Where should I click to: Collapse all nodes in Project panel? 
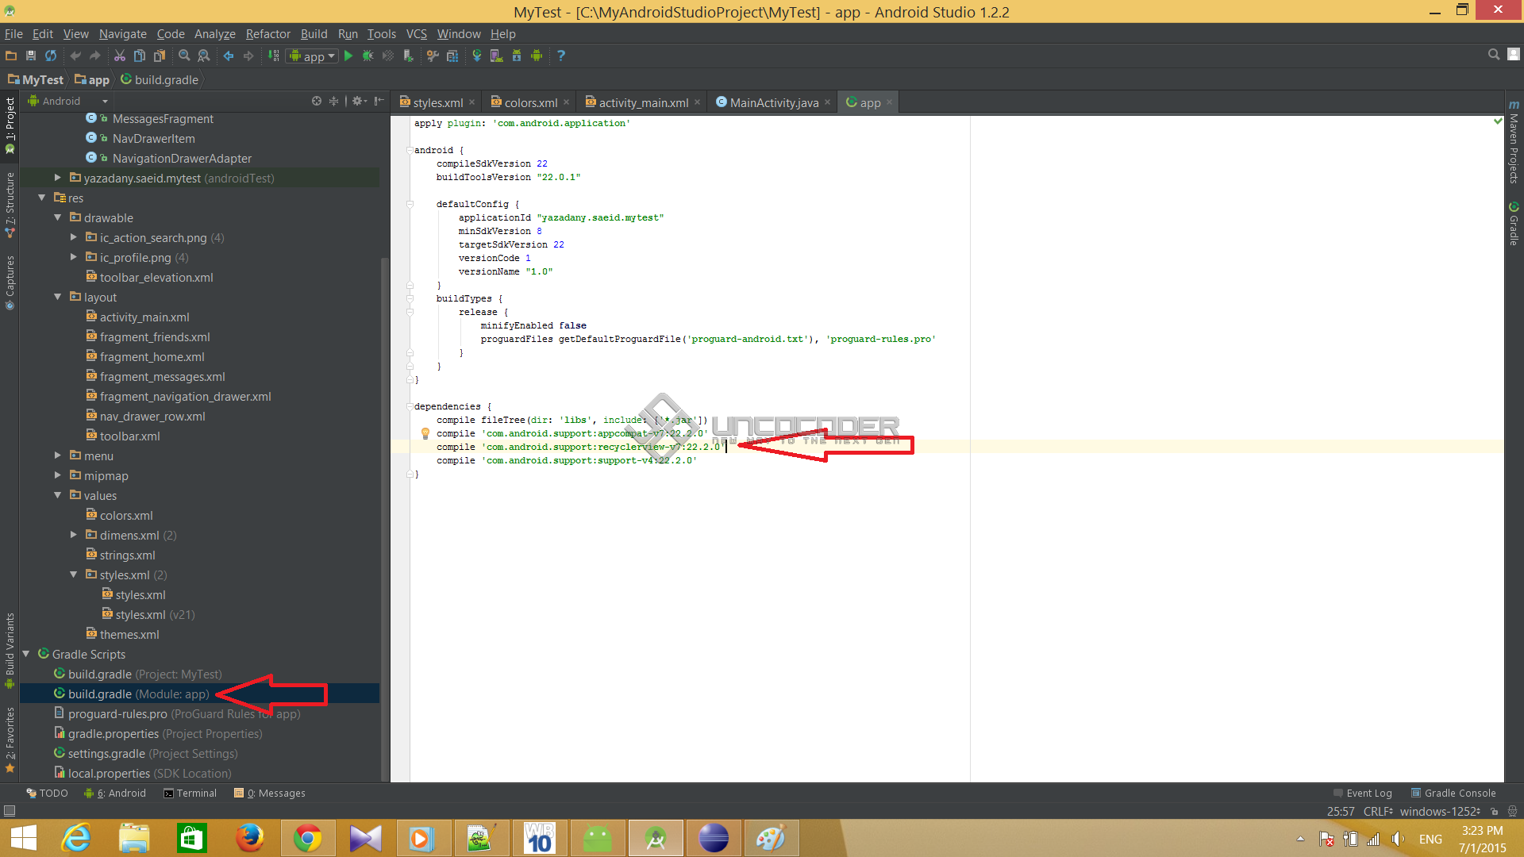point(334,101)
